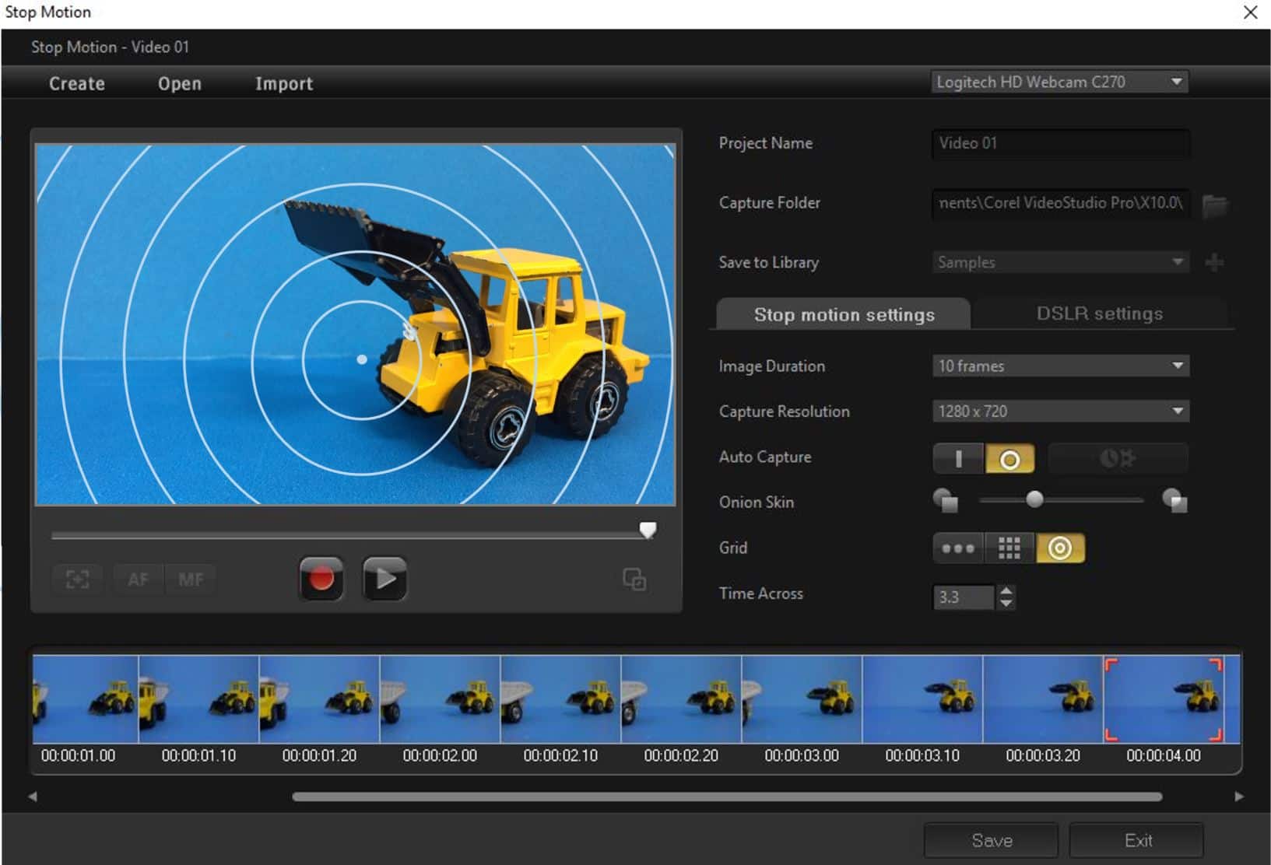Open the Import menu
Image resolution: width=1271 pixels, height=865 pixels.
tap(283, 83)
